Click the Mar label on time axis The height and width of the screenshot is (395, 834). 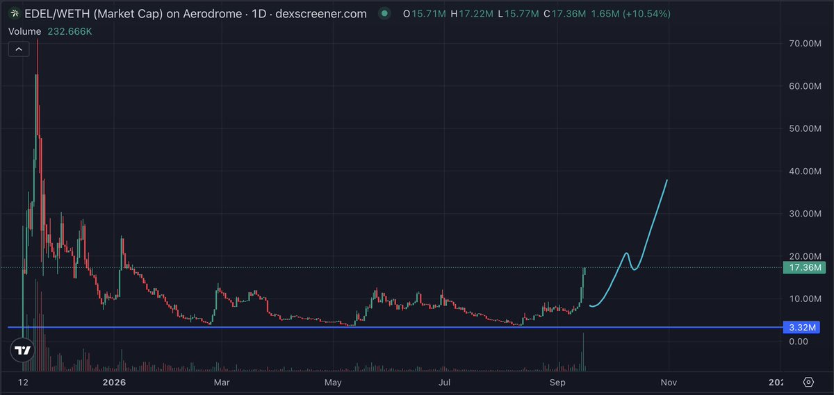click(221, 383)
